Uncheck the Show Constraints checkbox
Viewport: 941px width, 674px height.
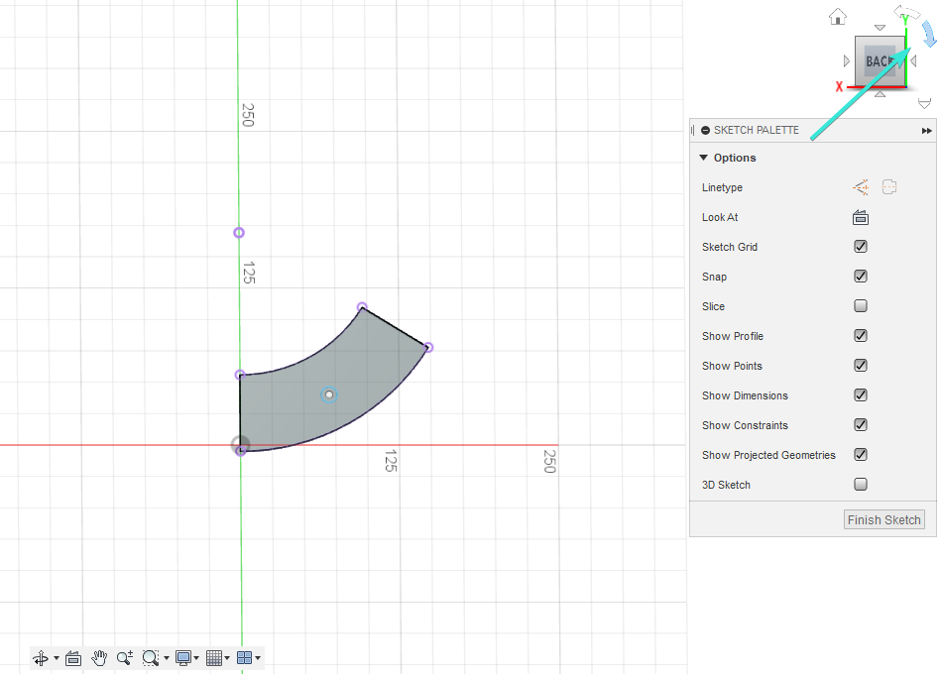coord(861,424)
